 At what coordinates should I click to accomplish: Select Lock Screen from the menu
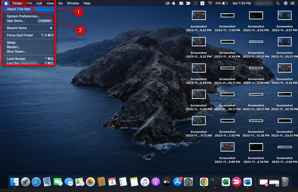16,59
